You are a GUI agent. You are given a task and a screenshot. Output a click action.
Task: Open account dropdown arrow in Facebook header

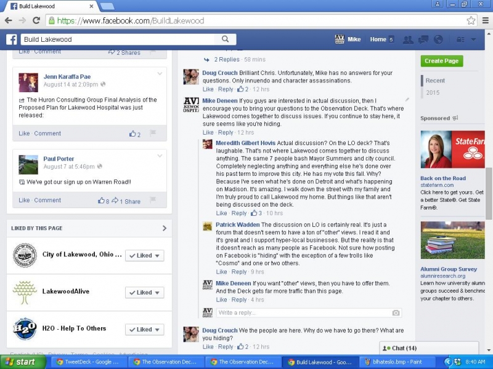[474, 39]
